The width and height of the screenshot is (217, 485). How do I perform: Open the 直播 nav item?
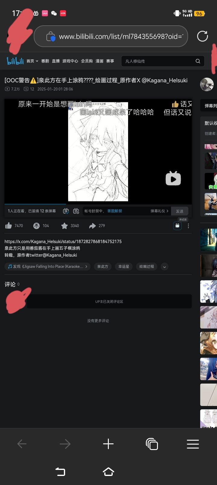point(56,61)
